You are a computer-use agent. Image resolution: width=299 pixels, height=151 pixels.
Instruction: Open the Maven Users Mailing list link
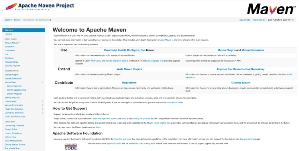coord(158,123)
